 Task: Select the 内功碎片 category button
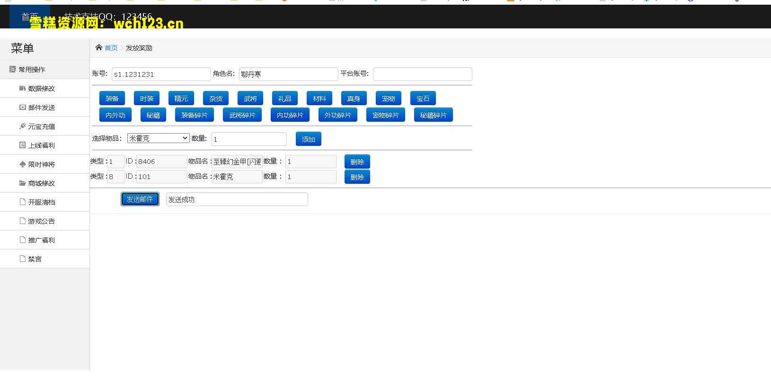click(x=290, y=115)
